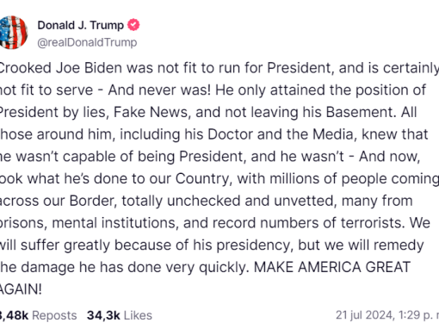Click the 3,48k reposts count
This screenshot has width=439, height=329.
coord(14,315)
